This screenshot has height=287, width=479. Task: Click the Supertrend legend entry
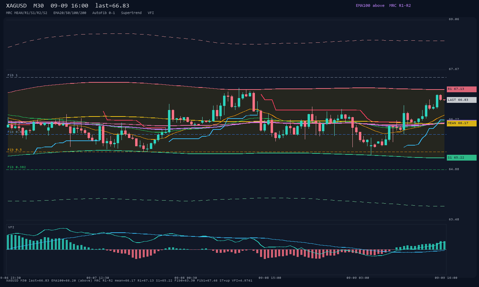pos(131,13)
